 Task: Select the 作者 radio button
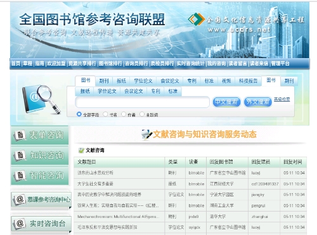124,114
